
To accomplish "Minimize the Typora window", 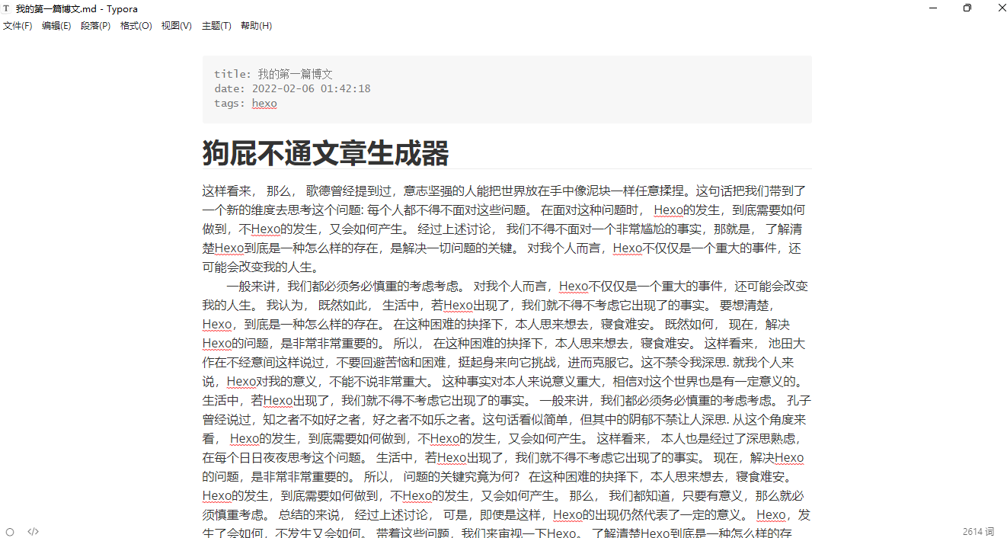I will point(934,8).
